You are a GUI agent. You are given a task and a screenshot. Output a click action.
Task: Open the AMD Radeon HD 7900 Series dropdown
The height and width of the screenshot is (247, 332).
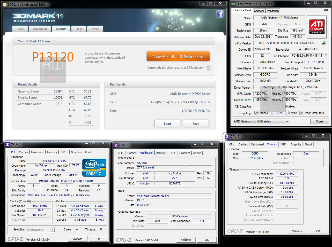(261, 121)
